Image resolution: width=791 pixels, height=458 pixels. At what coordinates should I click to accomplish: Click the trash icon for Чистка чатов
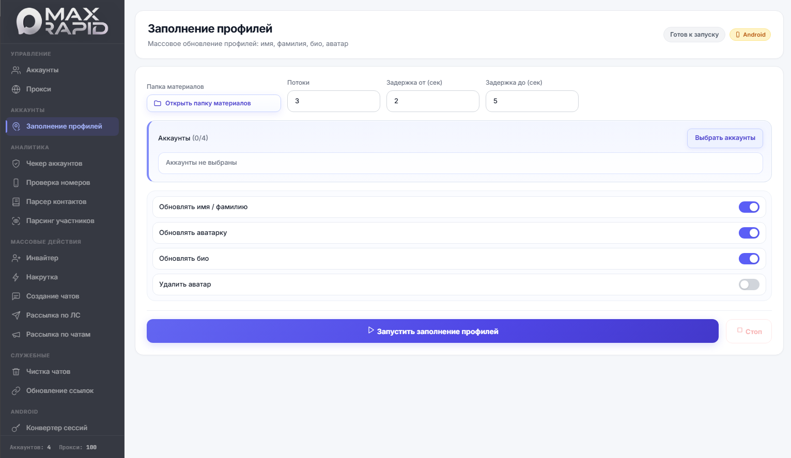(x=16, y=372)
